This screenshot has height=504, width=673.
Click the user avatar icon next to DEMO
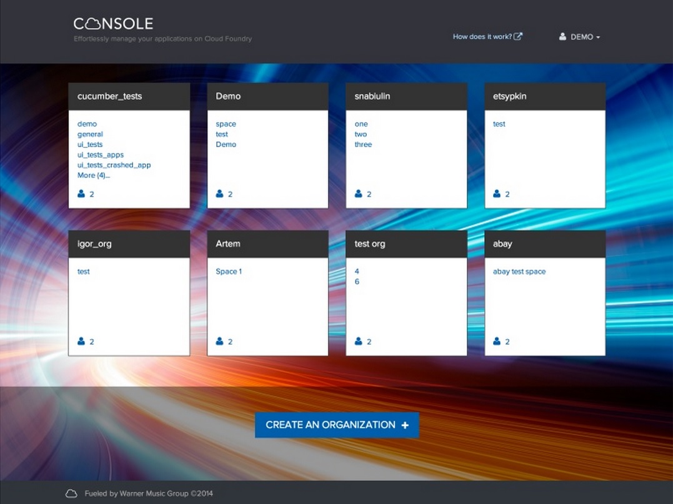coord(562,37)
